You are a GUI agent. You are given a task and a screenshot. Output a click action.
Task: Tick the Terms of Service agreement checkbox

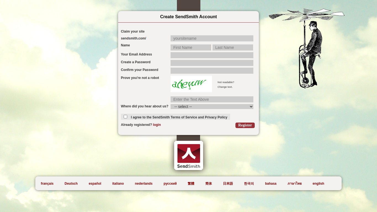point(125,117)
